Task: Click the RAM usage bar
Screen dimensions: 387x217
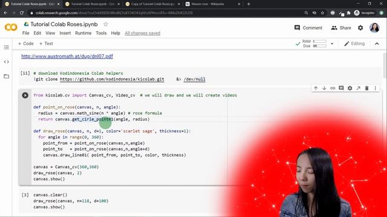Action: (x=320, y=41)
